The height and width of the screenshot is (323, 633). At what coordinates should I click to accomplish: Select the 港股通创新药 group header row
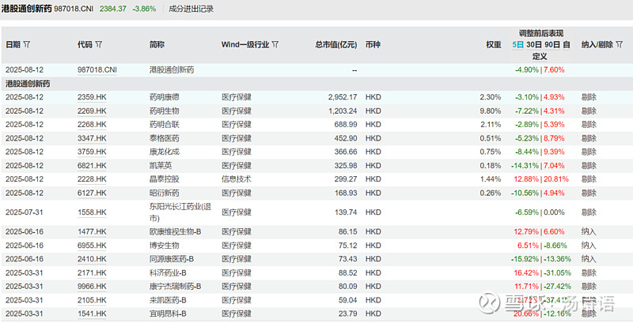click(x=316, y=84)
